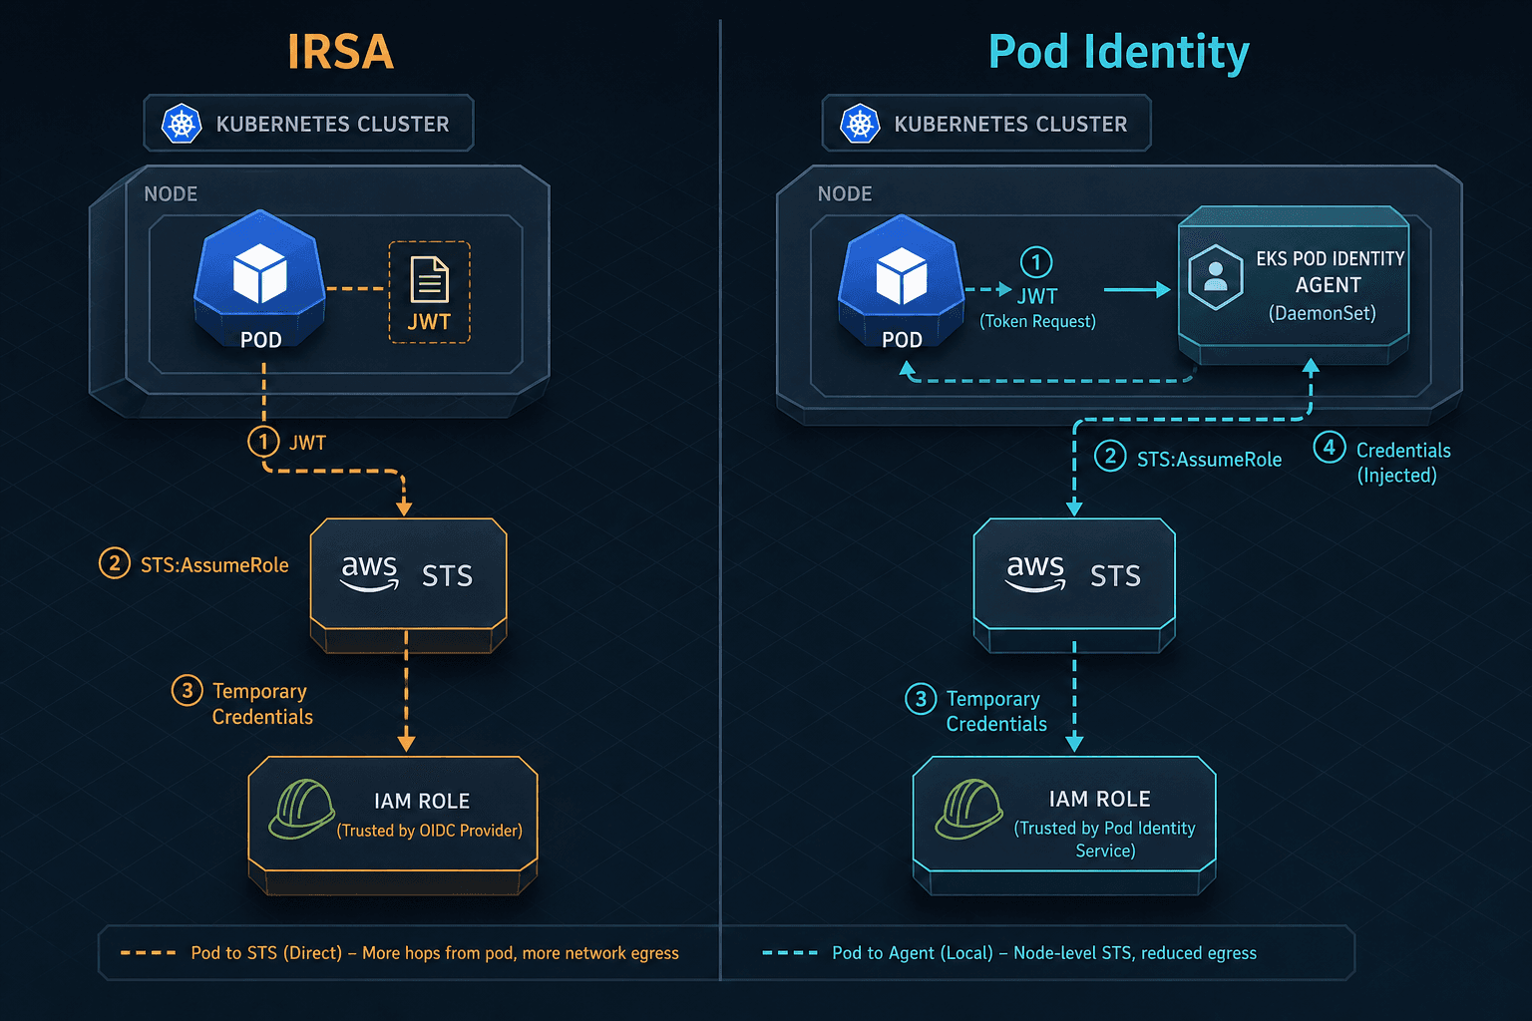Image resolution: width=1532 pixels, height=1021 pixels.
Task: Click the NODE label in the Pod Identity diagram
Action: [845, 194]
